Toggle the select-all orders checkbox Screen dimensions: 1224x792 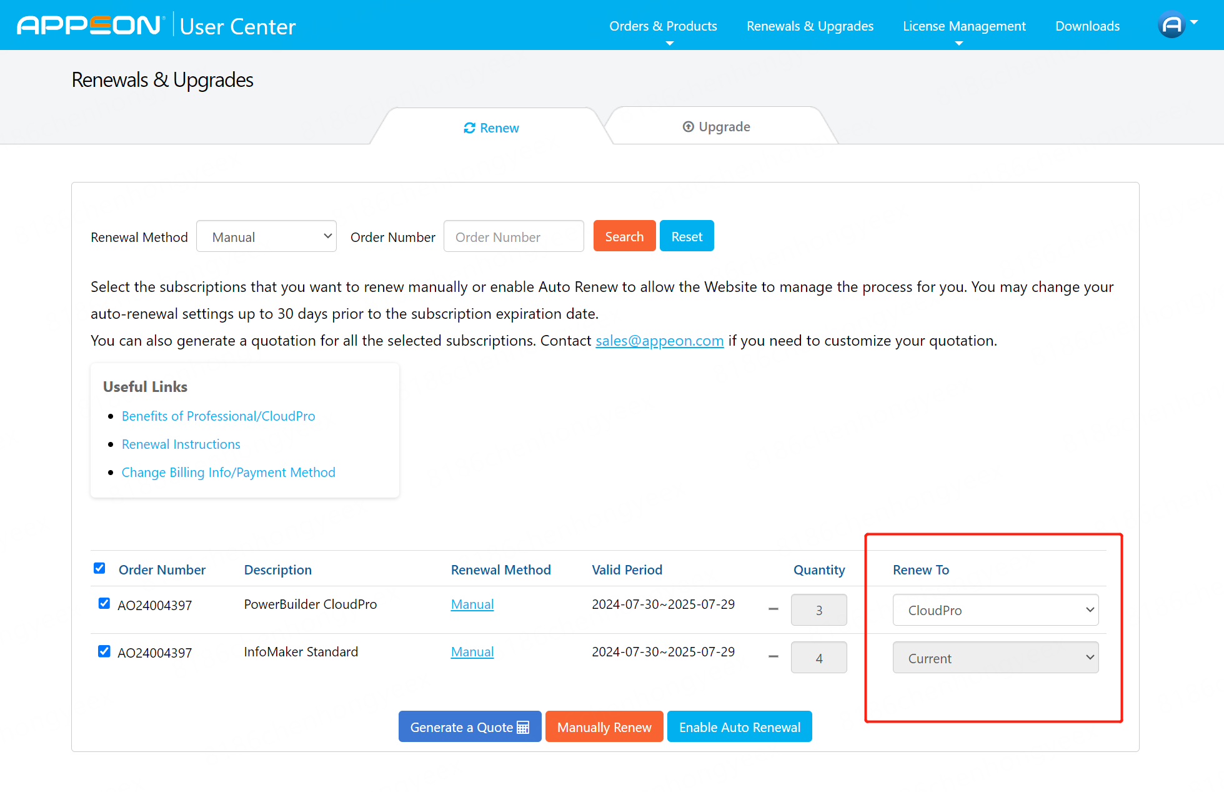coord(99,568)
